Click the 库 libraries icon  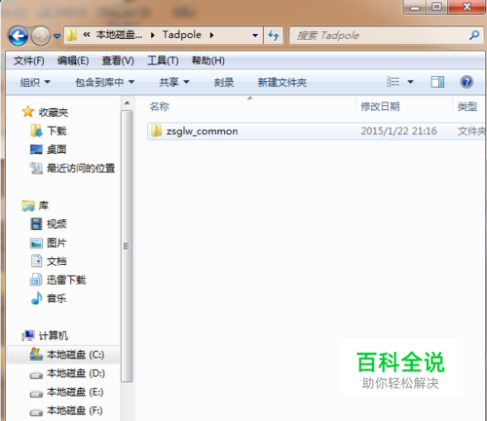tap(28, 206)
